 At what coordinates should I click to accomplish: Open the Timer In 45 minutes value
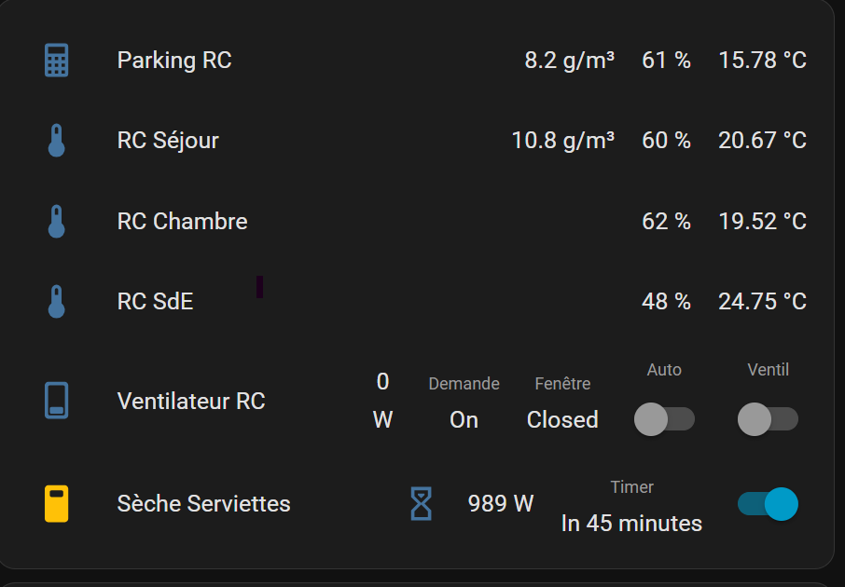click(631, 523)
